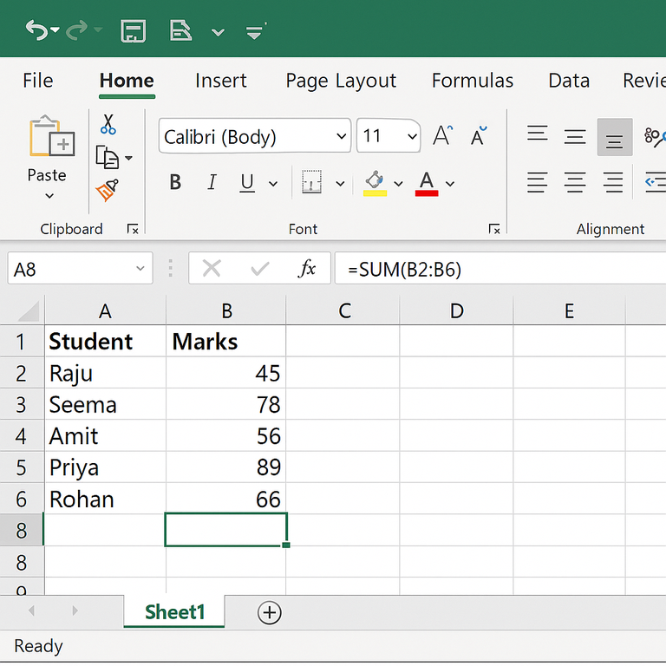Expand the Paste options arrow
This screenshot has width=666, height=666.
tap(49, 196)
